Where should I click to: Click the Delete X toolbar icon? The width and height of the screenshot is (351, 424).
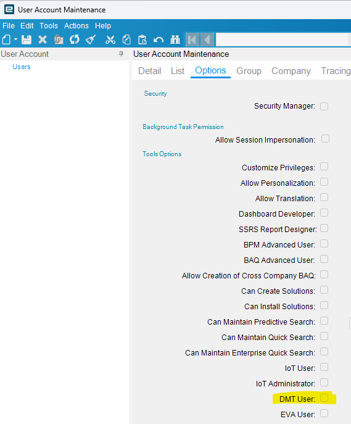click(43, 39)
